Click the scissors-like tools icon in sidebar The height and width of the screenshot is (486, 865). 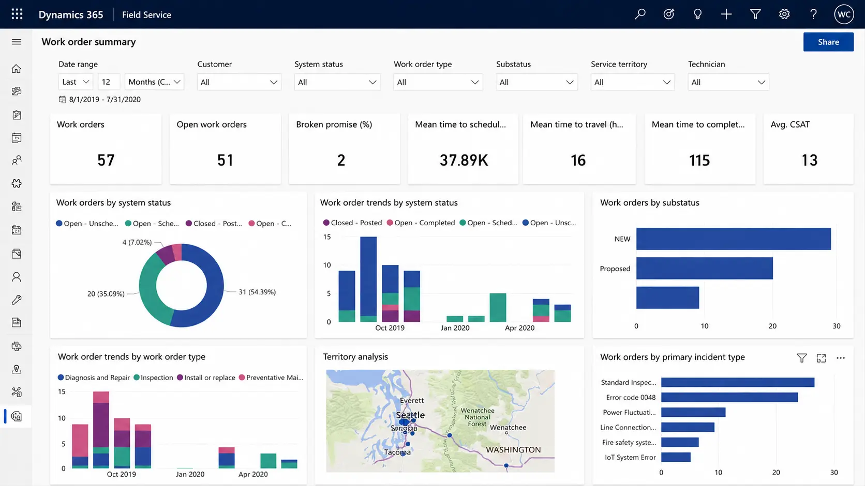[x=17, y=392]
